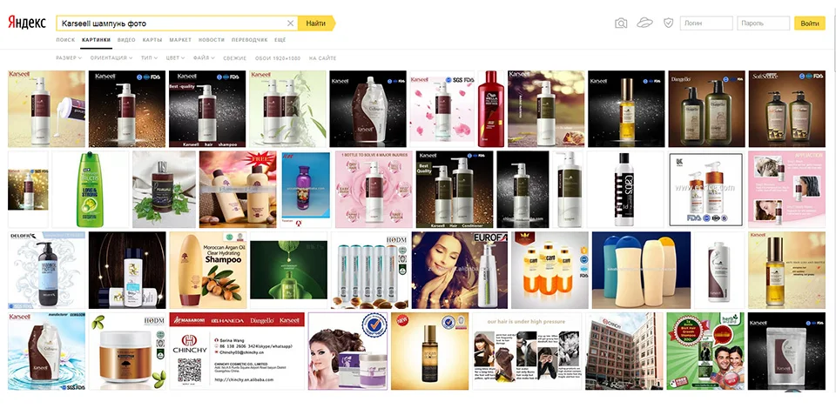Viewport: 836px width, 415px height.
Task: Open the black Caps bottle image
Action: tap(626, 189)
